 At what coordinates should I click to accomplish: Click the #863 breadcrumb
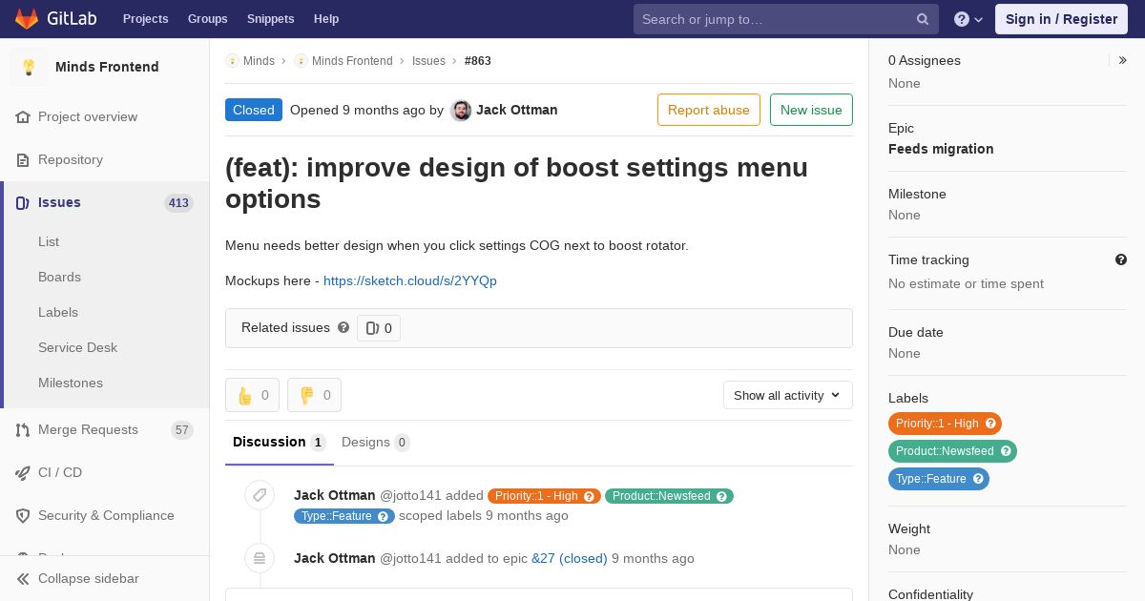[478, 61]
